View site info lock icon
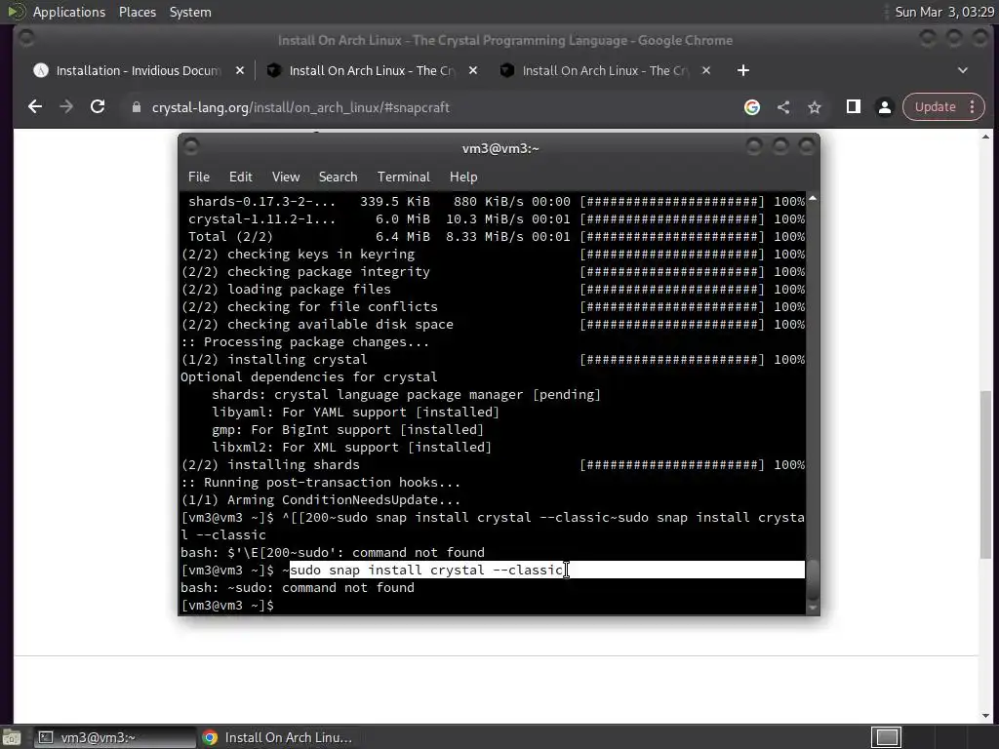The image size is (999, 749). [x=136, y=107]
